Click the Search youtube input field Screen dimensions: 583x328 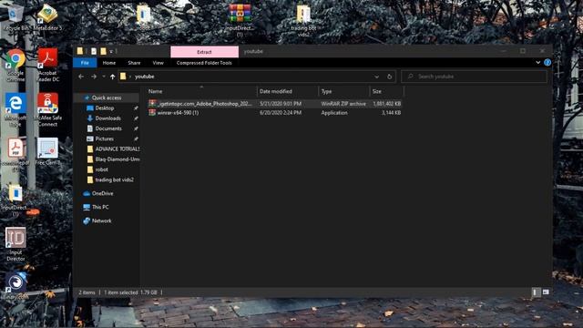[474, 77]
